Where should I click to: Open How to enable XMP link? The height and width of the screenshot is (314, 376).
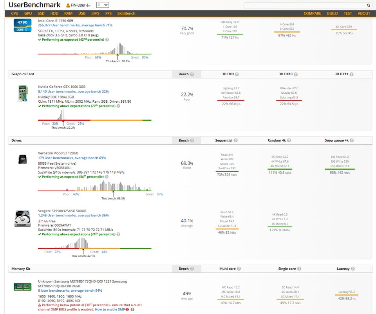point(110,309)
